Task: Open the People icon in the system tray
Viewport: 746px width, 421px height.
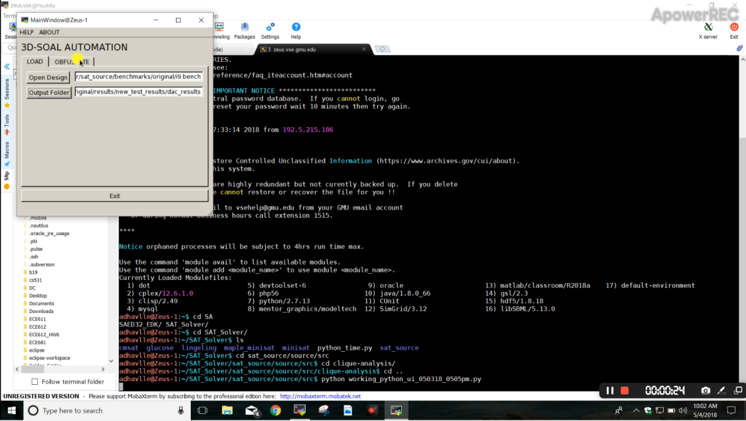Action: pos(619,410)
